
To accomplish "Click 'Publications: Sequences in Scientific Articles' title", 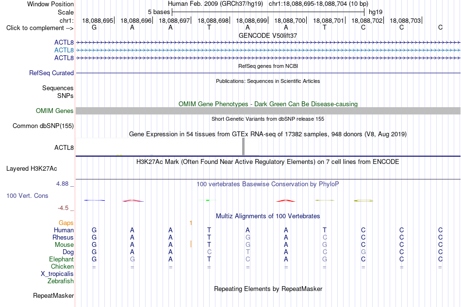I will (x=268, y=81).
